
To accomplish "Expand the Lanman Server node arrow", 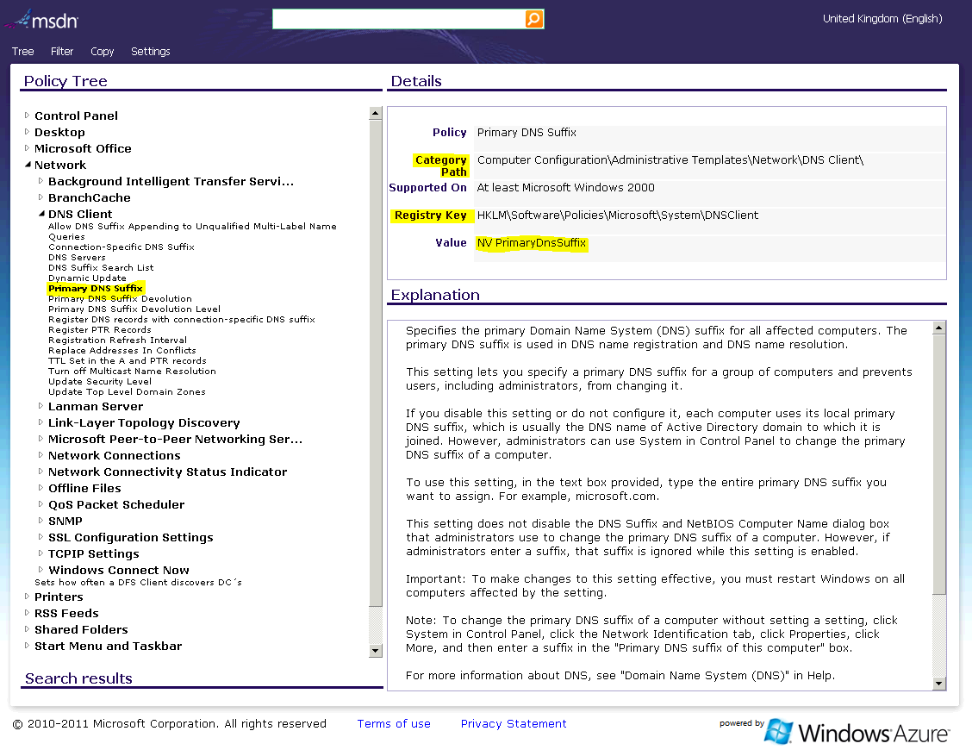I will 40,406.
